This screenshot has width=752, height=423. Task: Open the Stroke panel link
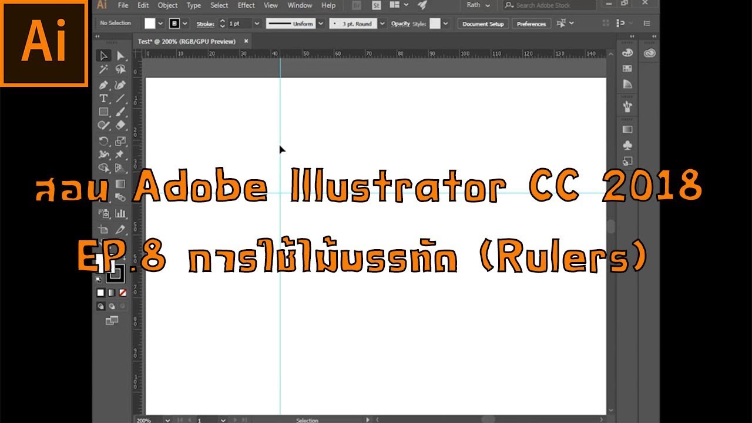(205, 24)
